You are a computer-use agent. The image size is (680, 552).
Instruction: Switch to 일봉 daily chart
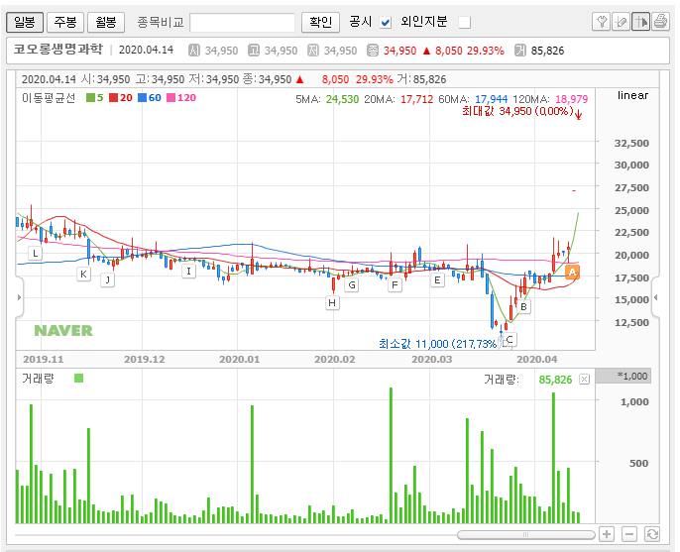(x=25, y=22)
